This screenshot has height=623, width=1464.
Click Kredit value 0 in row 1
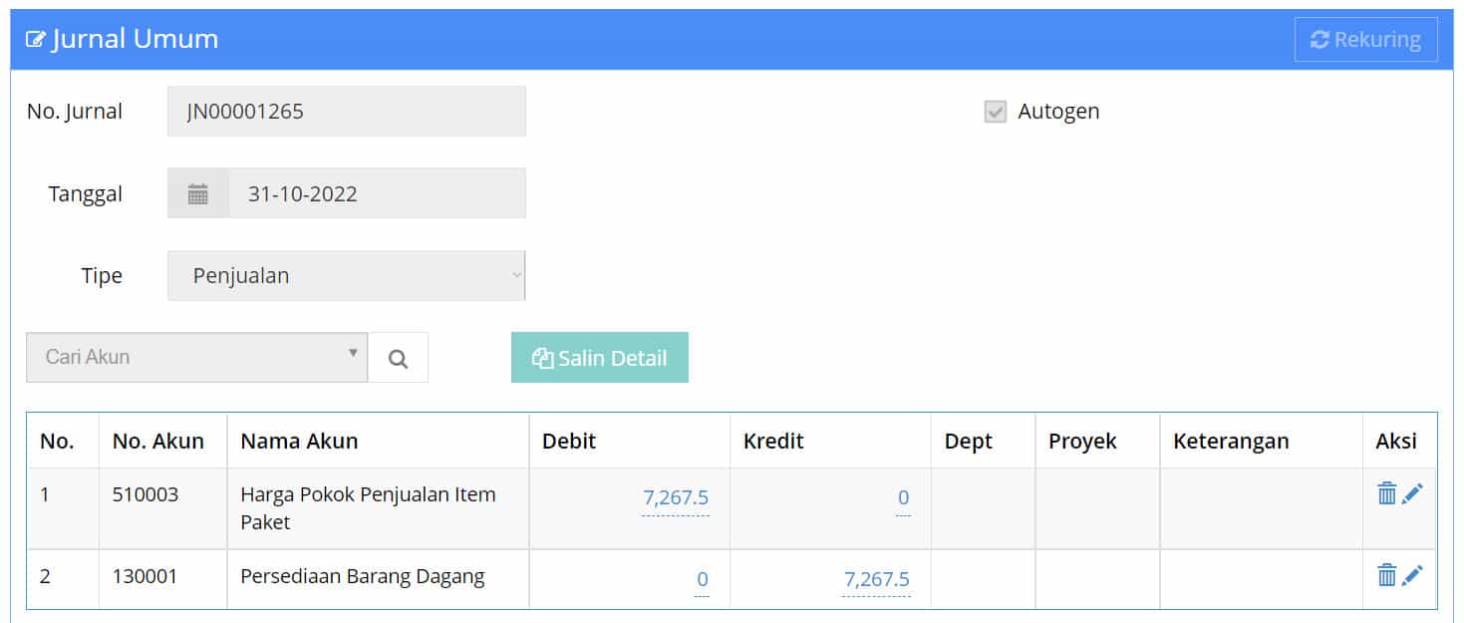point(903,497)
